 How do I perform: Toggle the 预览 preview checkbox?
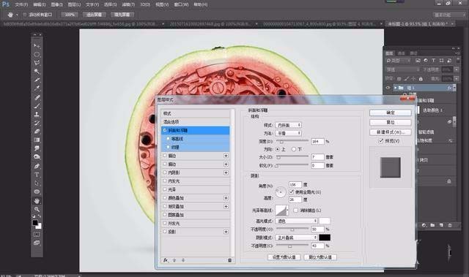point(381,141)
